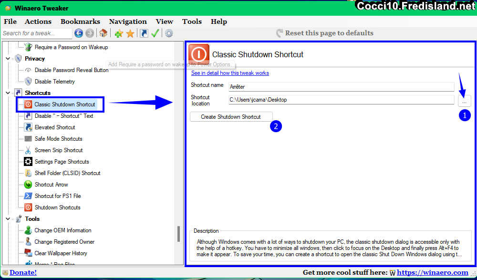The image size is (477, 280).
Task: Collapse the Shortcuts tree category
Action: pyautogui.click(x=8, y=93)
